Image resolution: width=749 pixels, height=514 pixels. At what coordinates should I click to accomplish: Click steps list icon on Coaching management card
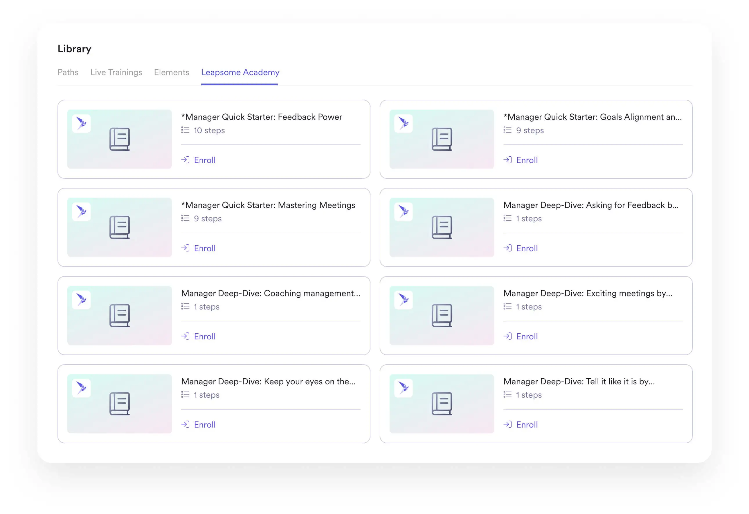[185, 307]
